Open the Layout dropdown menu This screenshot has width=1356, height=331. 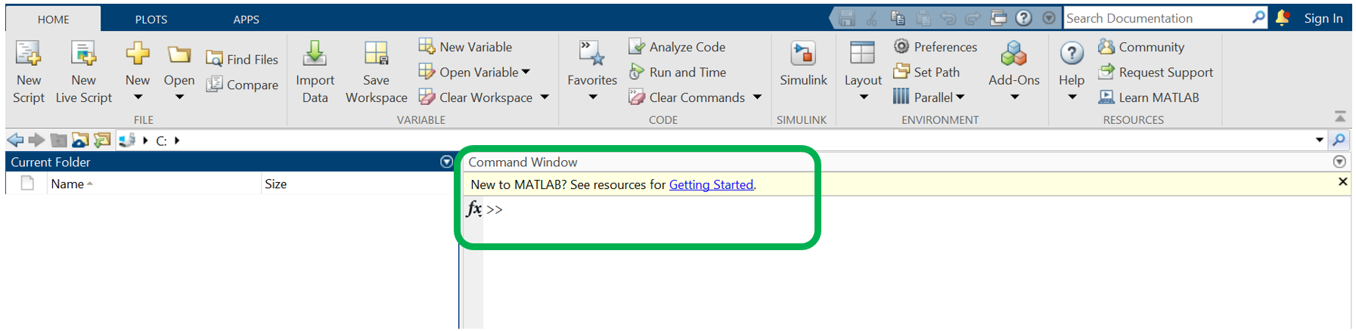(x=863, y=97)
